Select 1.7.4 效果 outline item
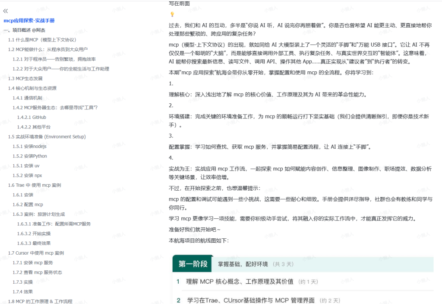The image size is (442, 304). (x=22, y=291)
